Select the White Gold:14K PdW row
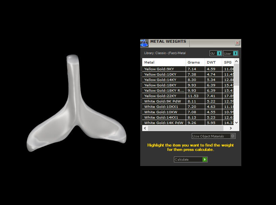The image size is (276, 205). click(188, 123)
